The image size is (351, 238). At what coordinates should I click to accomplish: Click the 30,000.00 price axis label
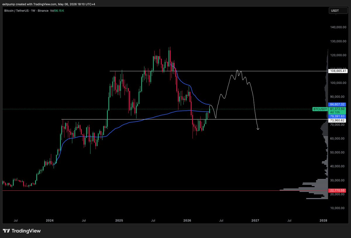coord(338,180)
